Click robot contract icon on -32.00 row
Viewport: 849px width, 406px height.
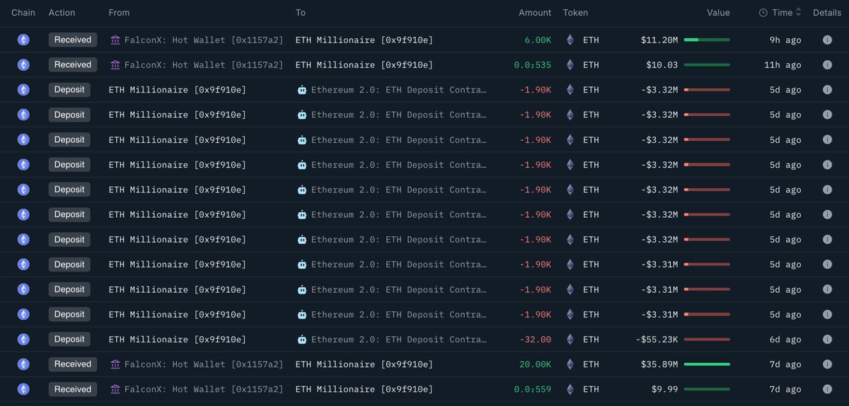click(x=302, y=340)
